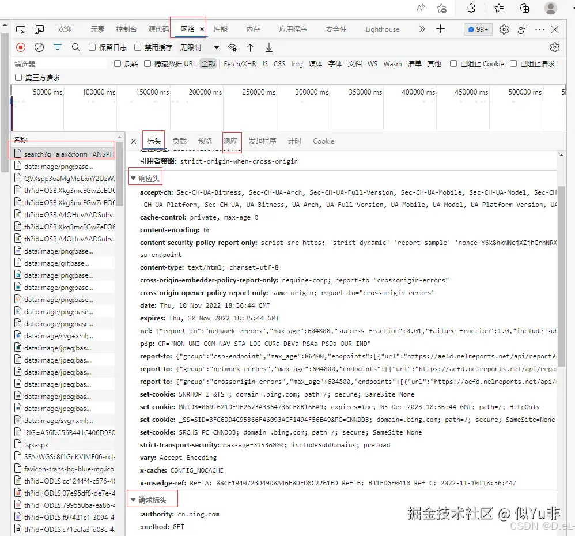Enable preserve log checkbox
The height and width of the screenshot is (536, 575).
(92, 47)
